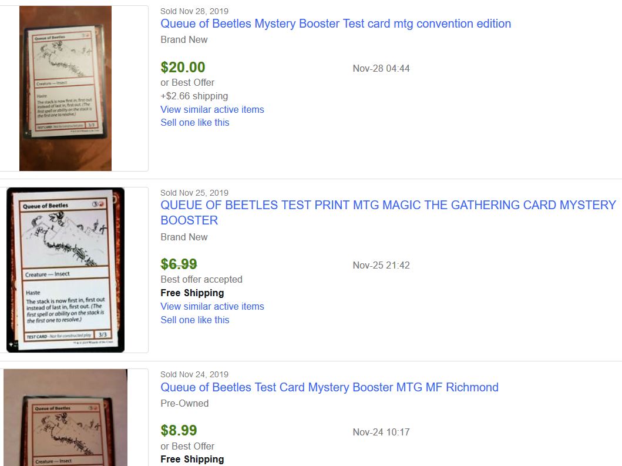
Task: Click the Best offer accepted text
Action: pos(201,279)
